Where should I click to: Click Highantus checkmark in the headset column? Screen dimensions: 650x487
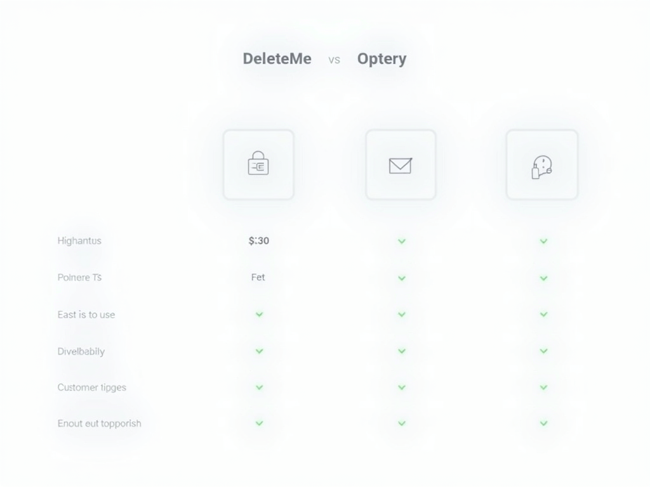pyautogui.click(x=543, y=241)
